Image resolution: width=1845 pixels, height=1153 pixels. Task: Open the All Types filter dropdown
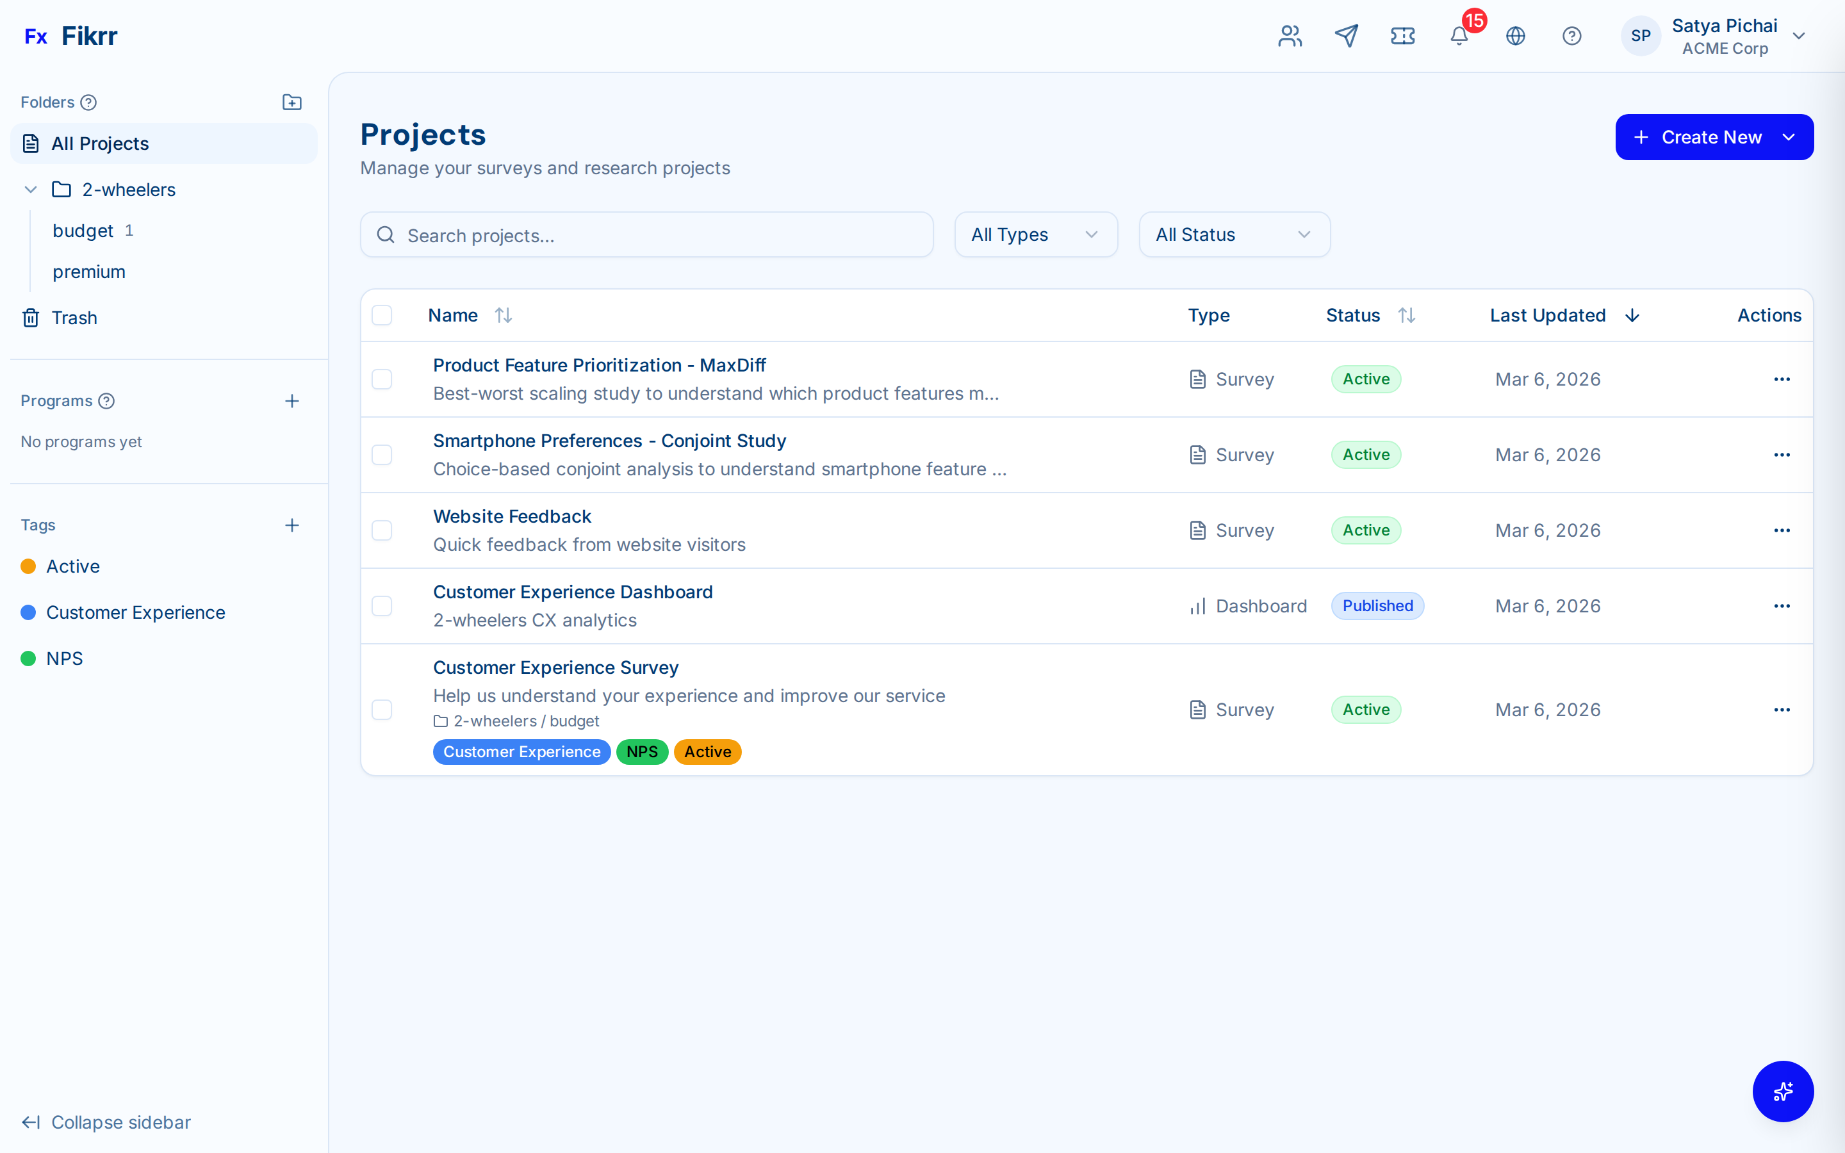coord(1035,234)
